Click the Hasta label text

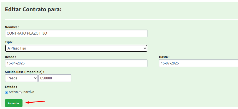(x=164, y=57)
